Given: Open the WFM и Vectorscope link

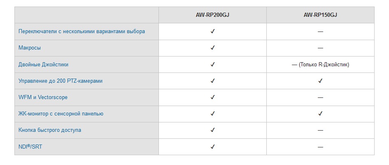Looking at the screenshot, I should (x=43, y=97).
